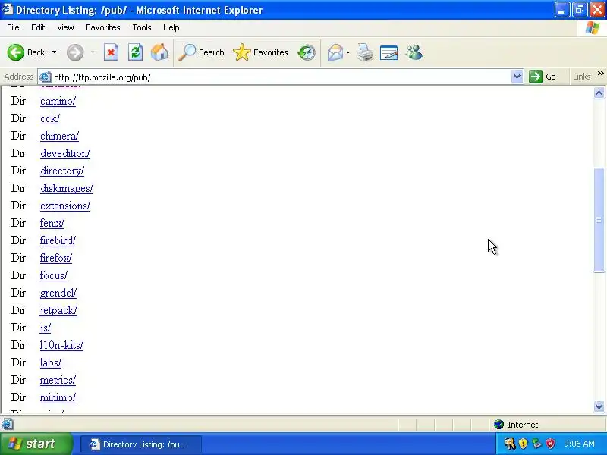Open the focus/ directory link

tap(54, 275)
